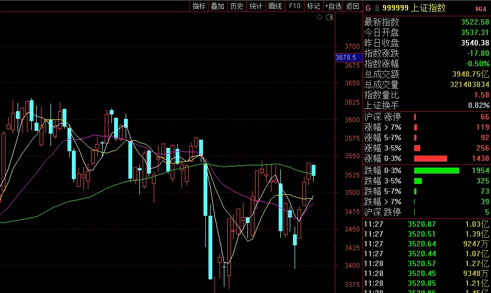Toggle the side panel icon beside the diamond
Image resolution: width=491 pixels, height=293 pixels.
pyautogui.click(x=330, y=18)
